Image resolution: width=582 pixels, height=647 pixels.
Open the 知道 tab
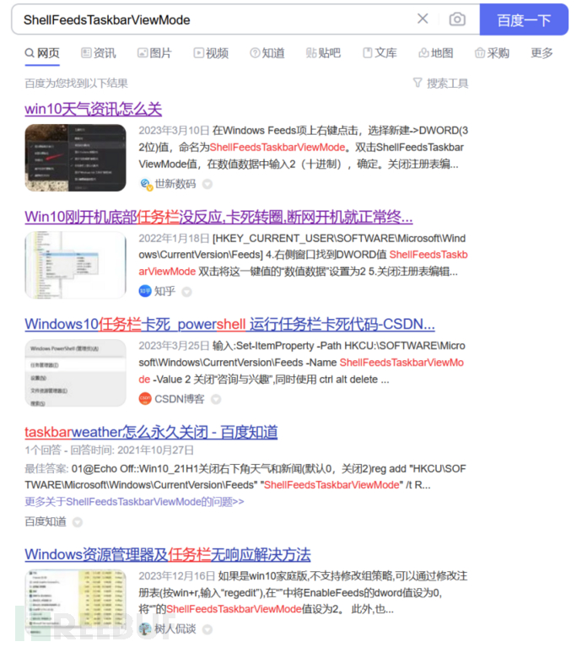point(267,53)
